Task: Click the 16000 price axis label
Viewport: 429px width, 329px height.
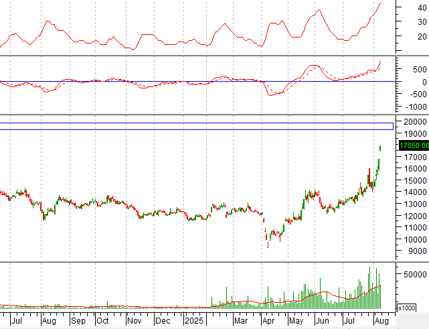Action: point(415,169)
